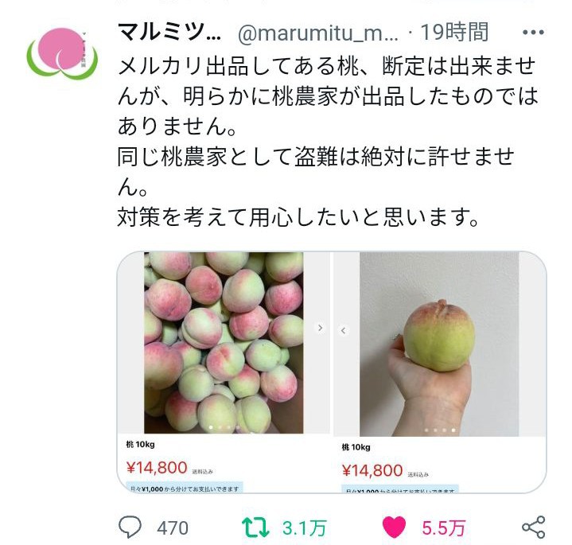Image resolution: width=572 pixels, height=545 pixels.
Task: Open the peach logo profile avatar
Action: coord(62,53)
